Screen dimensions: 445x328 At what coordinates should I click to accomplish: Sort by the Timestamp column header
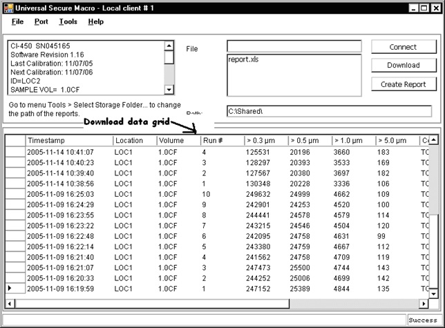(x=69, y=141)
